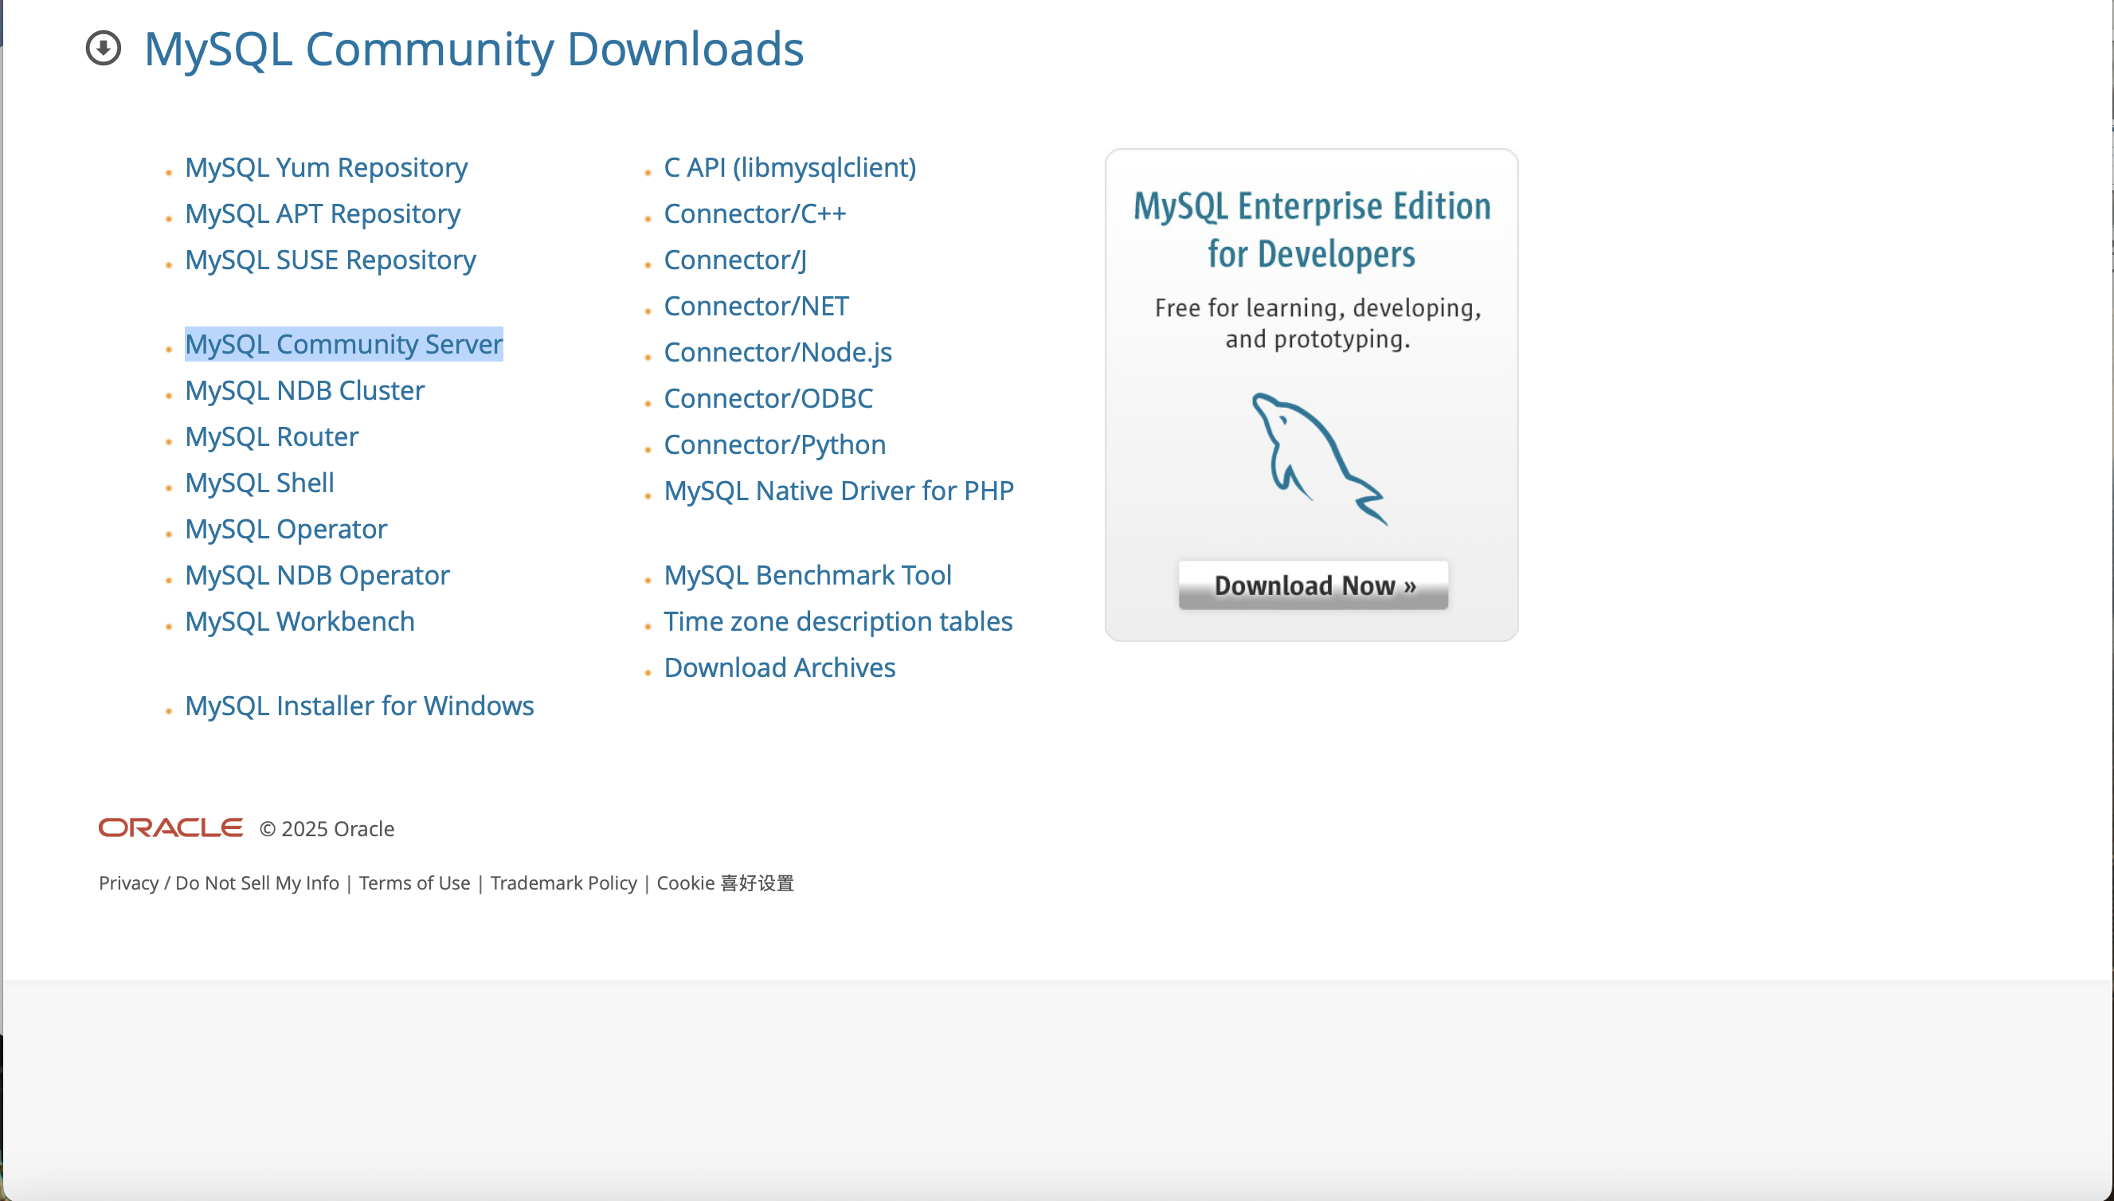Screen dimensions: 2114x1201
Task: Open MySQL NDB Cluster link
Action: [304, 390]
